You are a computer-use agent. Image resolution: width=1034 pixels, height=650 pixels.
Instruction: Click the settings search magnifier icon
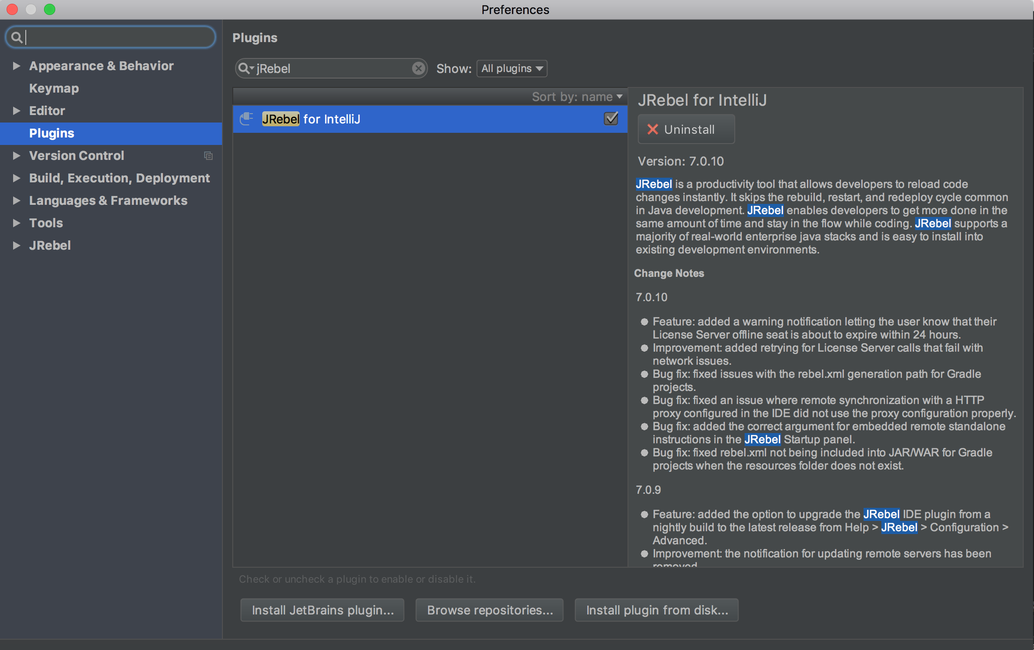[x=16, y=37]
